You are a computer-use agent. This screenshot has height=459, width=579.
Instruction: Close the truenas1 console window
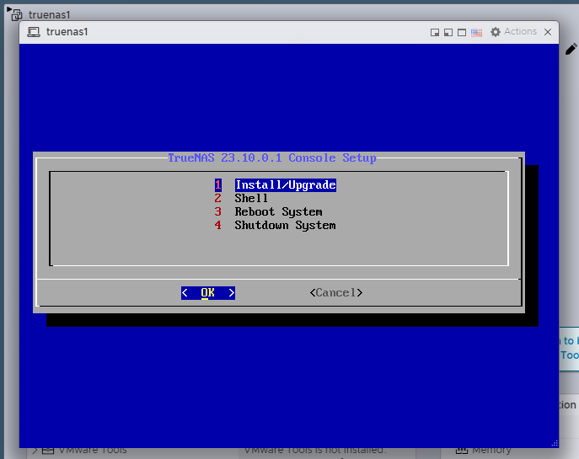click(x=548, y=32)
